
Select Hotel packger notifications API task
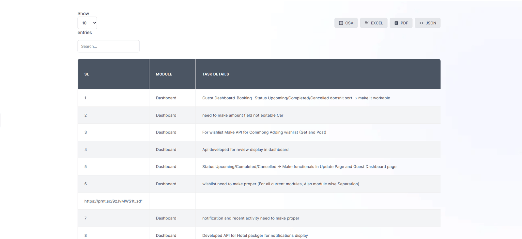pos(255,235)
